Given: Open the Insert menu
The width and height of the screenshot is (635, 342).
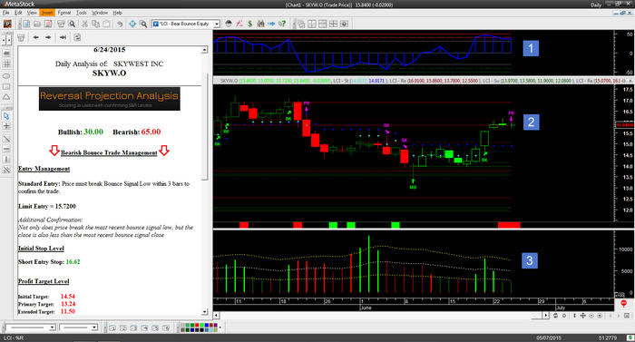Looking at the screenshot, I should point(47,13).
